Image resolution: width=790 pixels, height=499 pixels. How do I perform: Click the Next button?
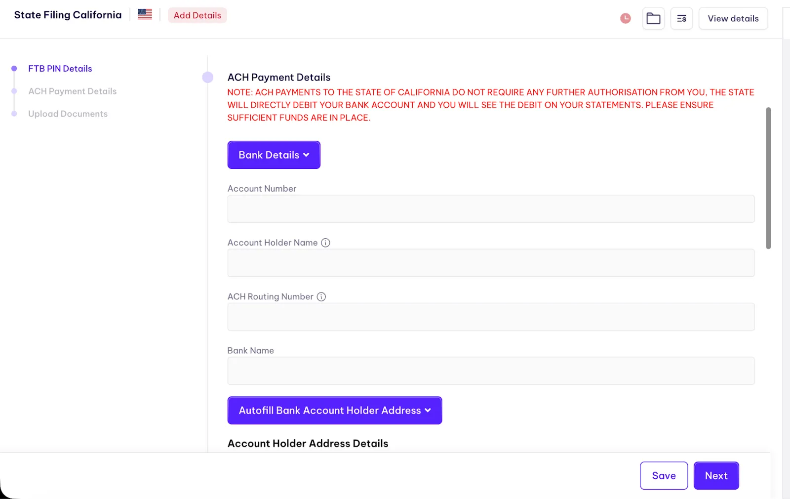pos(716,475)
